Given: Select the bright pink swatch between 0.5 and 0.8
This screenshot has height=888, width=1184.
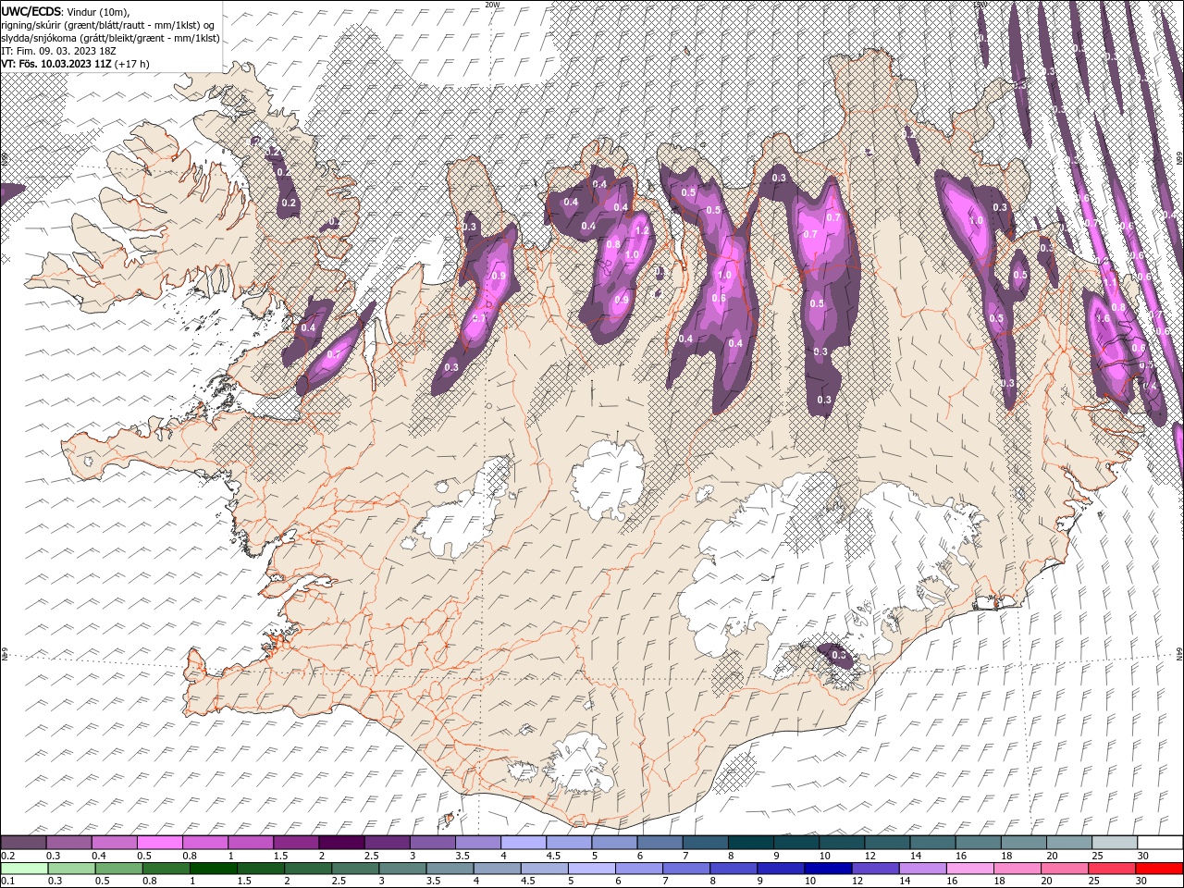Looking at the screenshot, I should tap(160, 843).
